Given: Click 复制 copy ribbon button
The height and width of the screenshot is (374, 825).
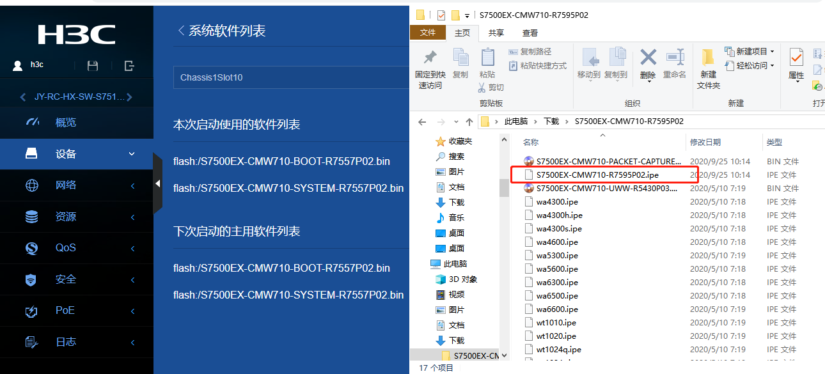Looking at the screenshot, I should click(460, 63).
